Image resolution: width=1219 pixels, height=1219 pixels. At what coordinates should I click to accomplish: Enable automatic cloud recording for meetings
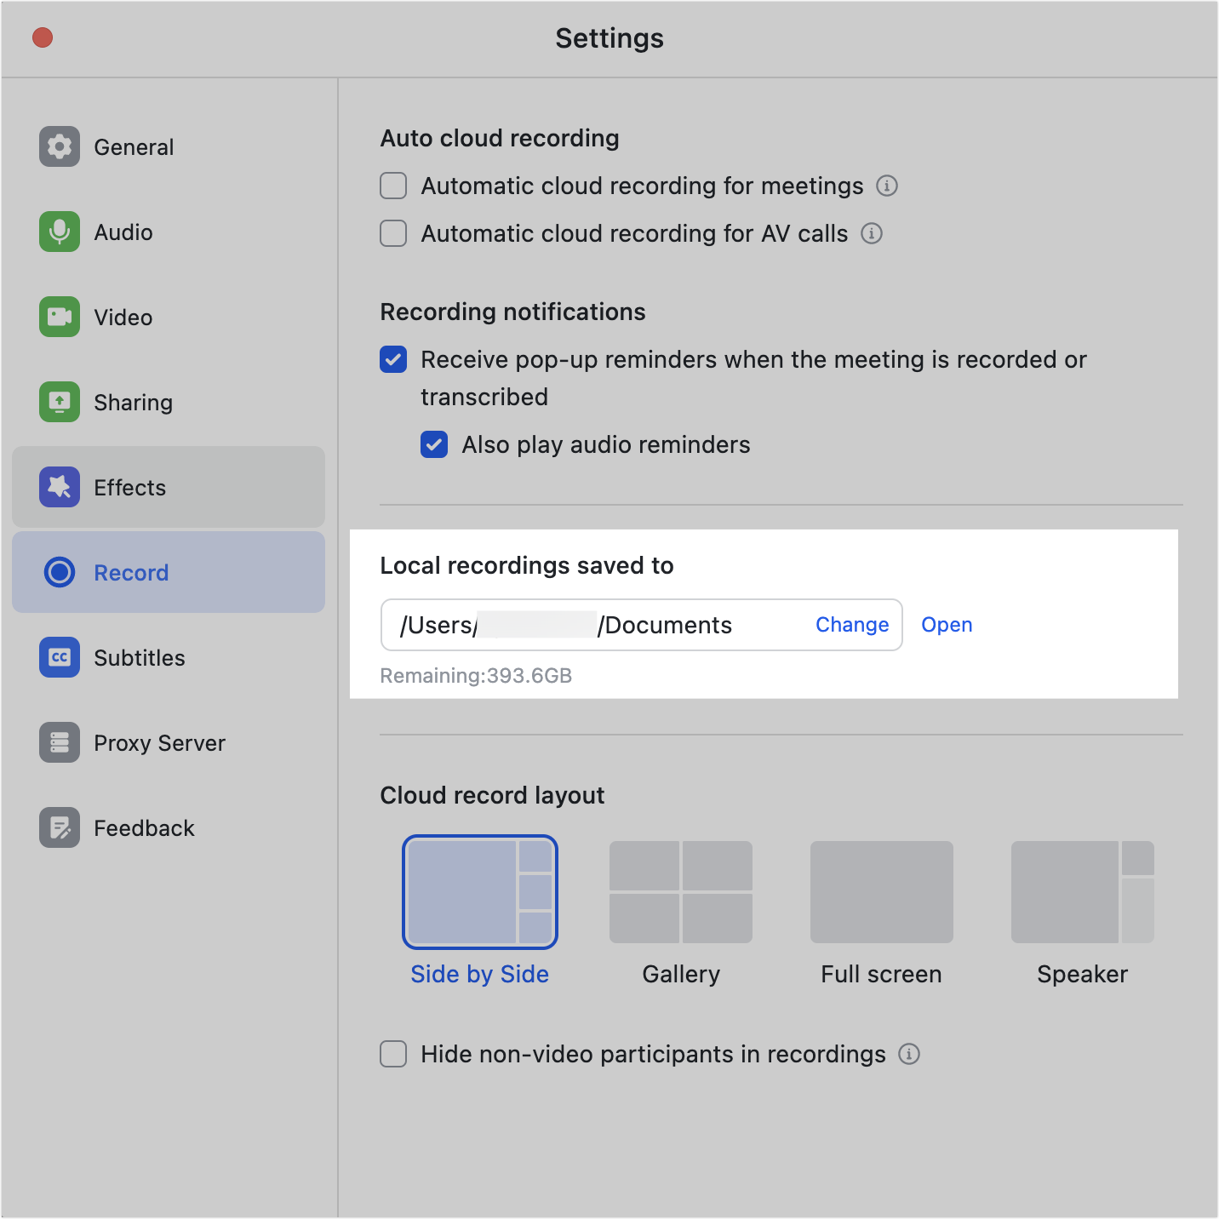393,186
